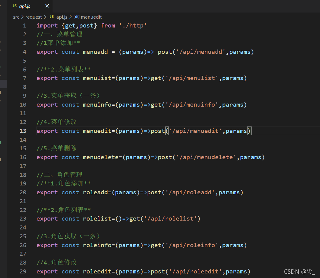Viewport: 320px width, 278px height.
Task: Close the api.js tab
Action: (47, 6)
